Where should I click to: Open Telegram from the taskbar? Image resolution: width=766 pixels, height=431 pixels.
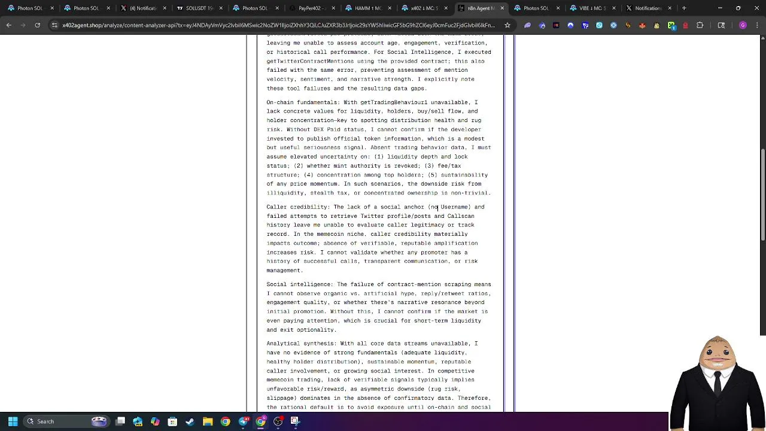(244, 421)
